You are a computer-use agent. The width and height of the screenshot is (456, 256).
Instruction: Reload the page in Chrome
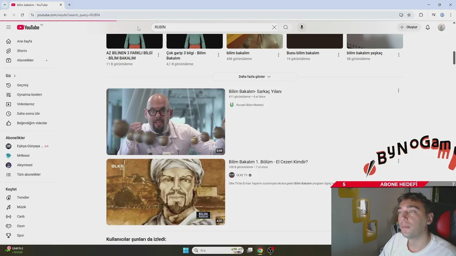point(22,15)
